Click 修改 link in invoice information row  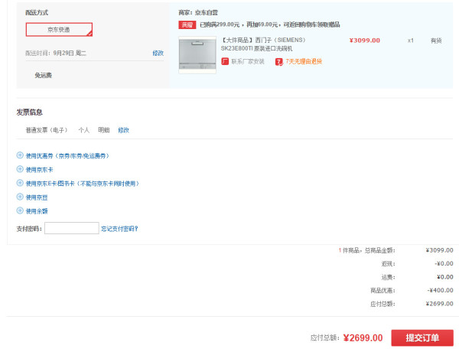point(123,130)
